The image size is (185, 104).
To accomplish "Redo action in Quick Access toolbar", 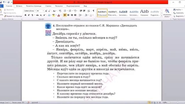I will [x=8, y=2].
